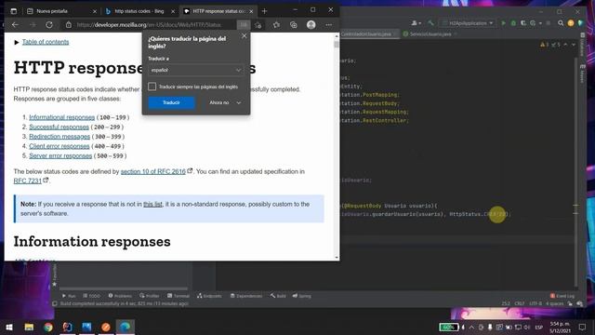Open the Event Log in IntelliJ

562,296
